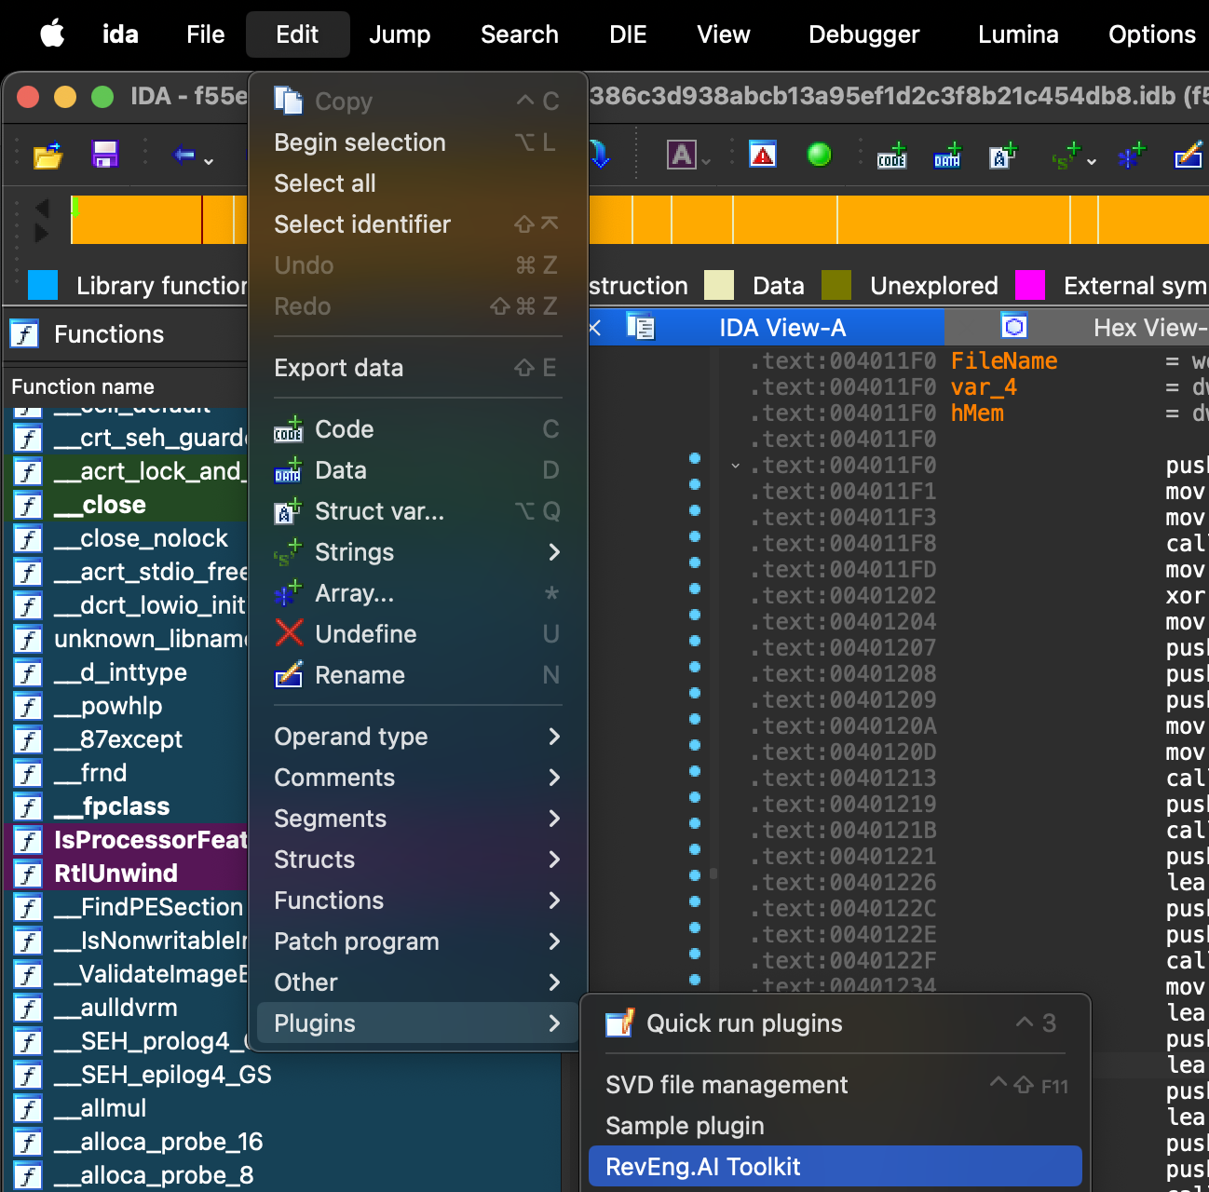Click the open file toolbar icon
Viewport: 1209px width, 1192px height.
[48, 155]
